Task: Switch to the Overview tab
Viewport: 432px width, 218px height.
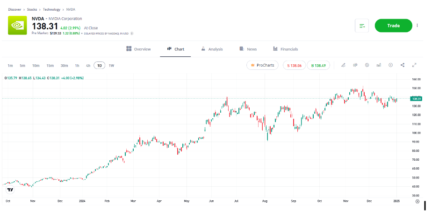Action: point(138,49)
